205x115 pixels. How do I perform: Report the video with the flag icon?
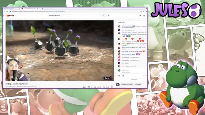pyautogui.click(x=112, y=87)
